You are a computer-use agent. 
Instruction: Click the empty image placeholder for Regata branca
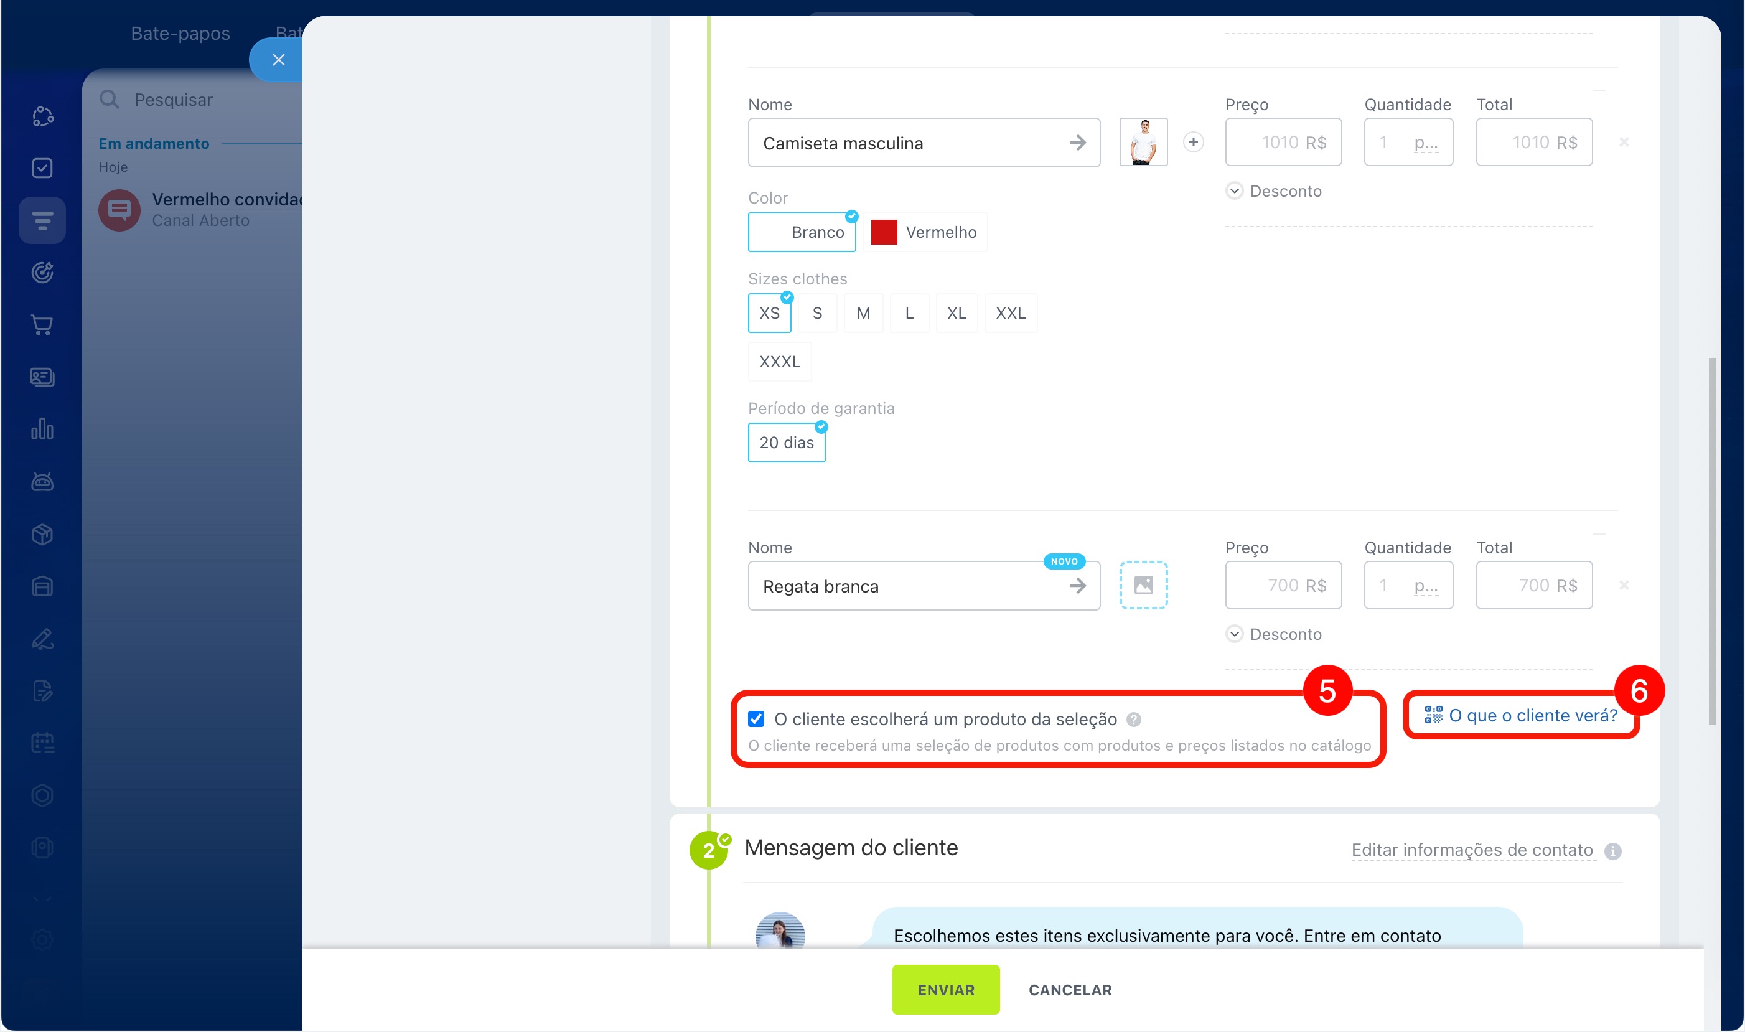click(1143, 585)
